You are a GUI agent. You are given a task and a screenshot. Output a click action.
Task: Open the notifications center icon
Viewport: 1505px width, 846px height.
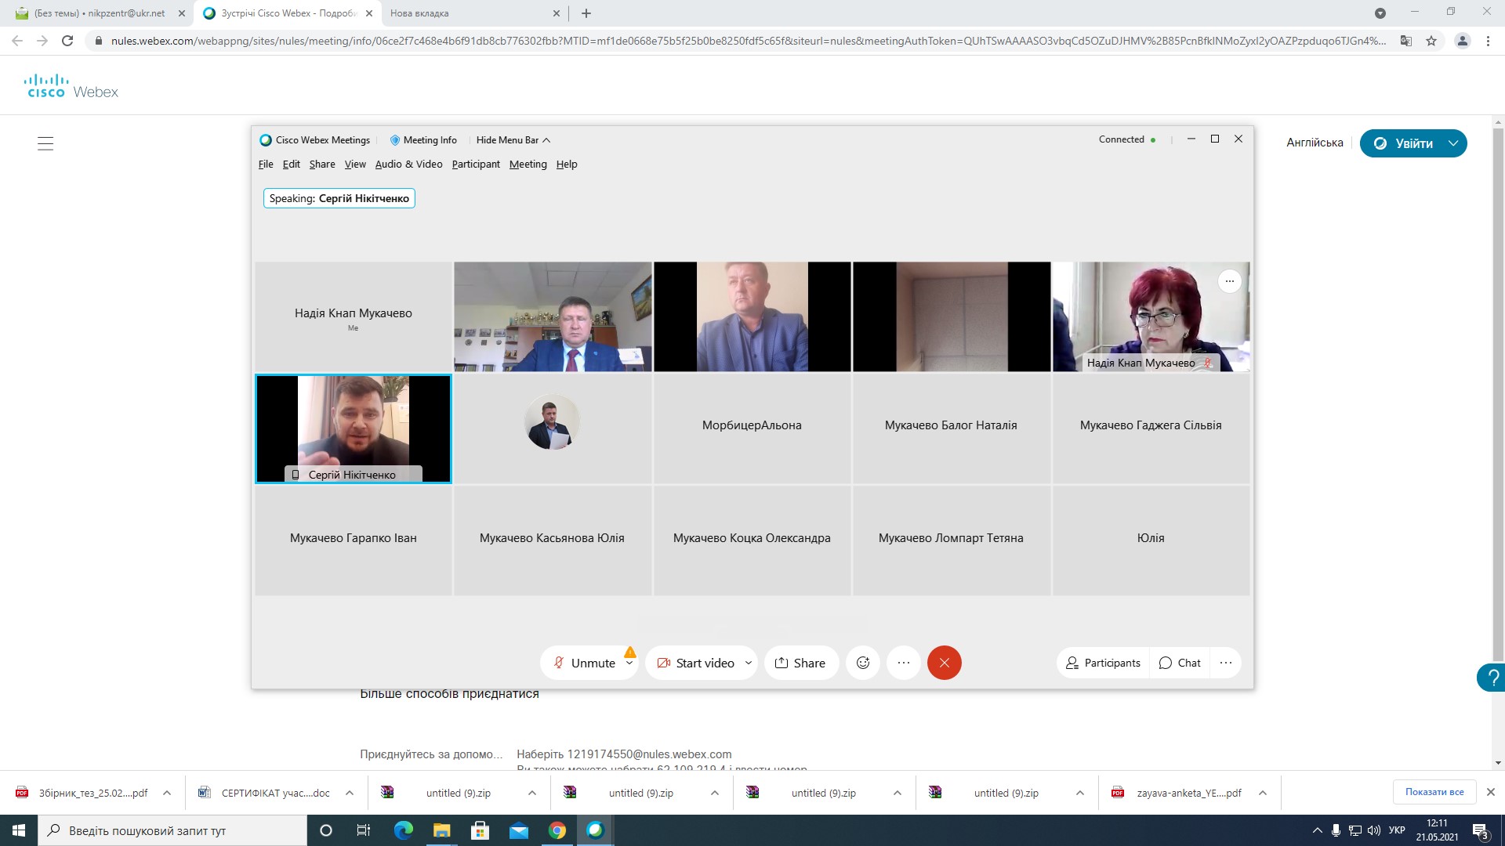click(x=1480, y=830)
